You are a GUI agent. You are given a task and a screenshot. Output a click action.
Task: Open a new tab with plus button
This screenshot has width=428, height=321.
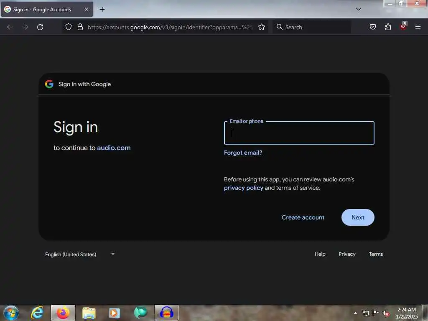click(102, 9)
